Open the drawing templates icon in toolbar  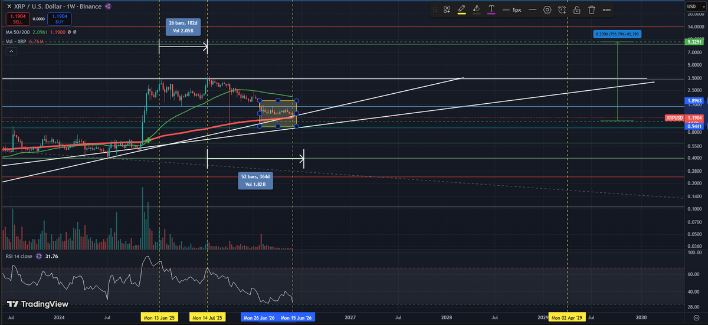pyautogui.click(x=447, y=10)
